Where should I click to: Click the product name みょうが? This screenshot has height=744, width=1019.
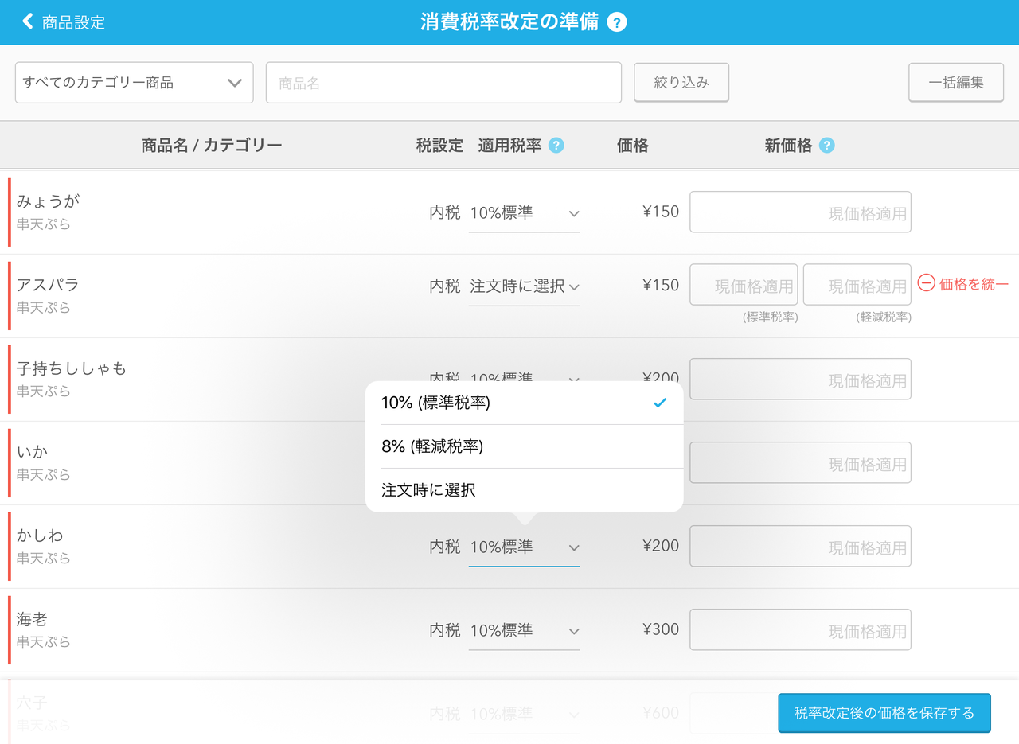[x=49, y=201]
